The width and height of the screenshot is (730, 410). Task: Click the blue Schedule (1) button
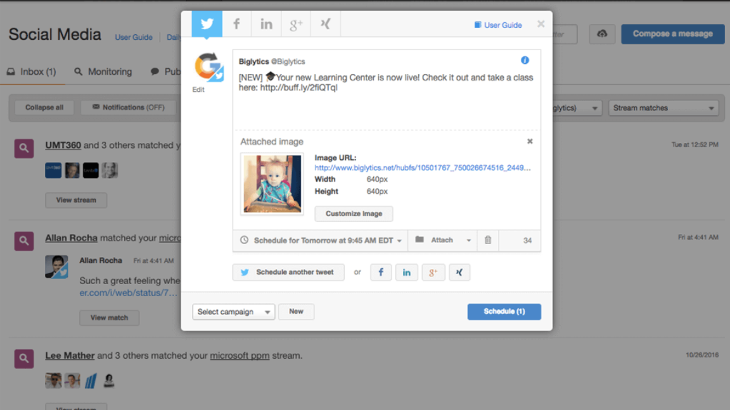504,311
